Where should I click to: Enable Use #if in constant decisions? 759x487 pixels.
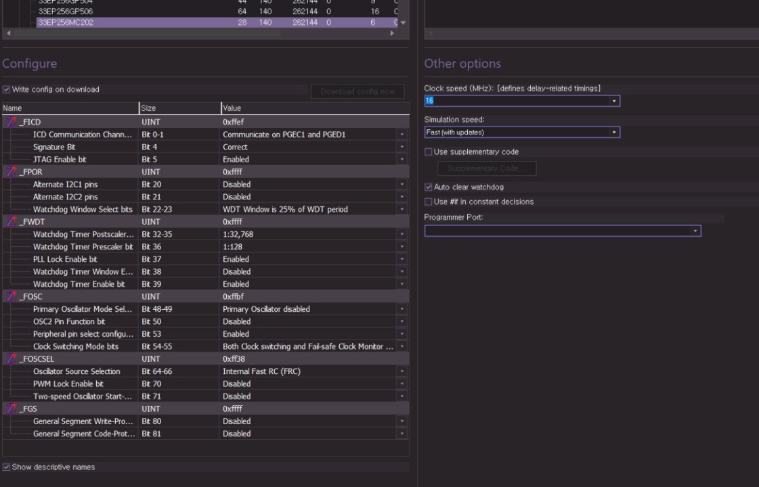coord(428,202)
